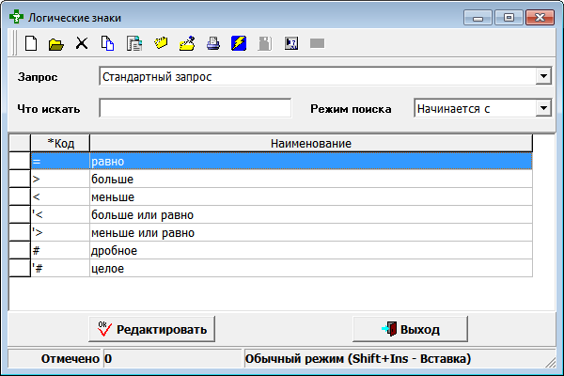Click the greyed-out save disk icon

[x=265, y=43]
